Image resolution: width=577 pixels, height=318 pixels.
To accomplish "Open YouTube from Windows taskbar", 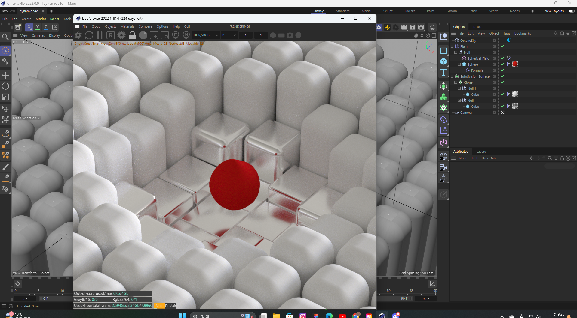I will pos(342,316).
